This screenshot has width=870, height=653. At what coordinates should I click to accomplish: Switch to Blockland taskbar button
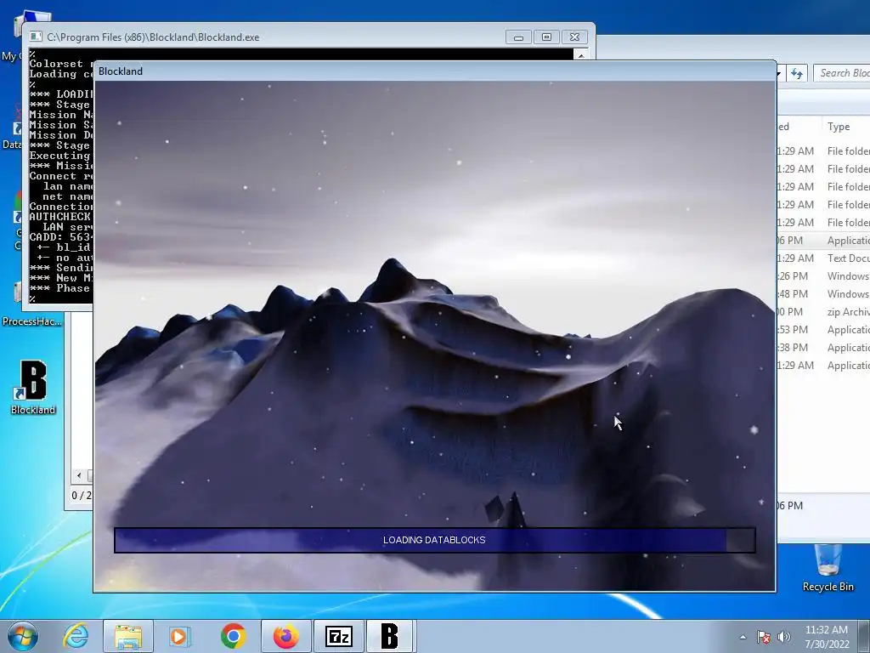click(390, 636)
